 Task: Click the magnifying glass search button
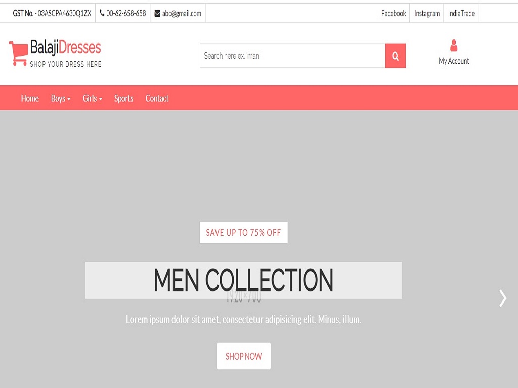pos(395,56)
